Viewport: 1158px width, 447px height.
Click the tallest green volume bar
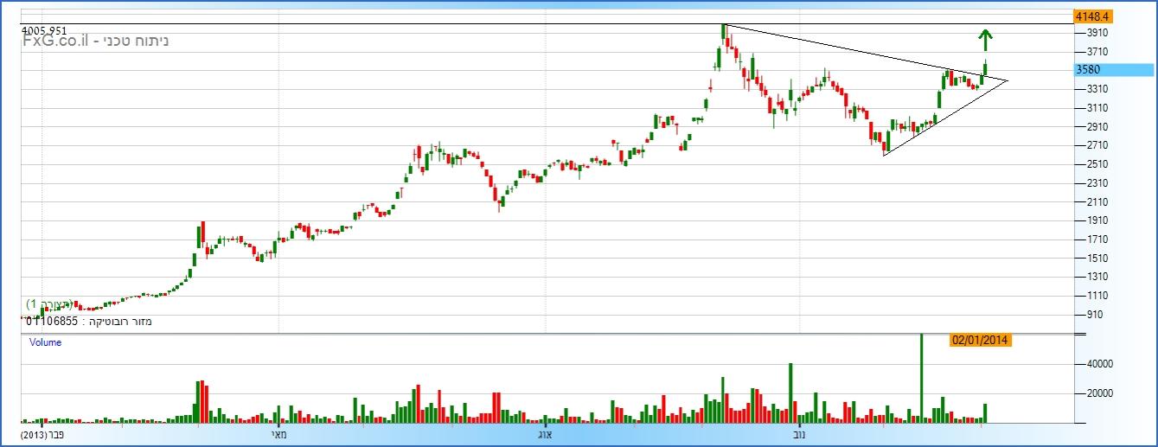click(921, 378)
